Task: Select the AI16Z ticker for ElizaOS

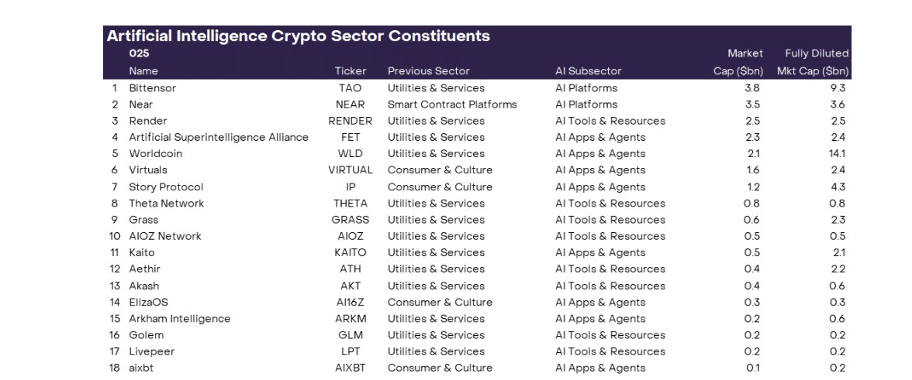Action: (351, 303)
